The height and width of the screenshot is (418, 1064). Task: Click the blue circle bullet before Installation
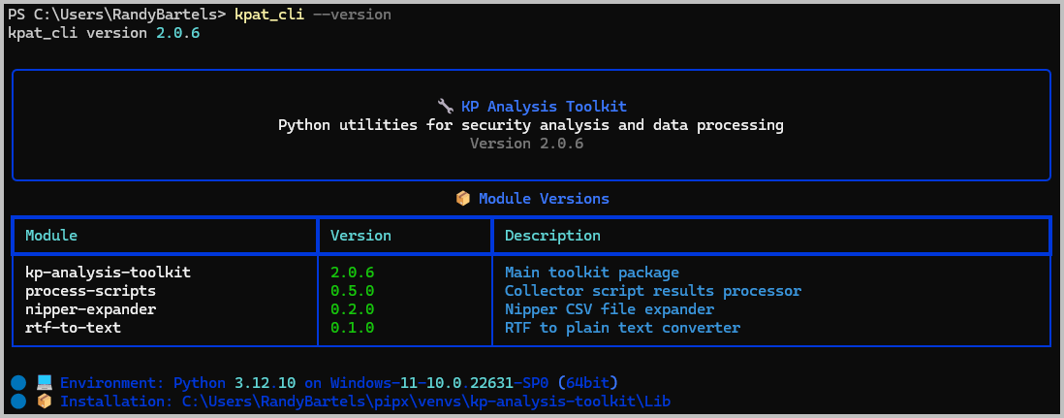19,402
